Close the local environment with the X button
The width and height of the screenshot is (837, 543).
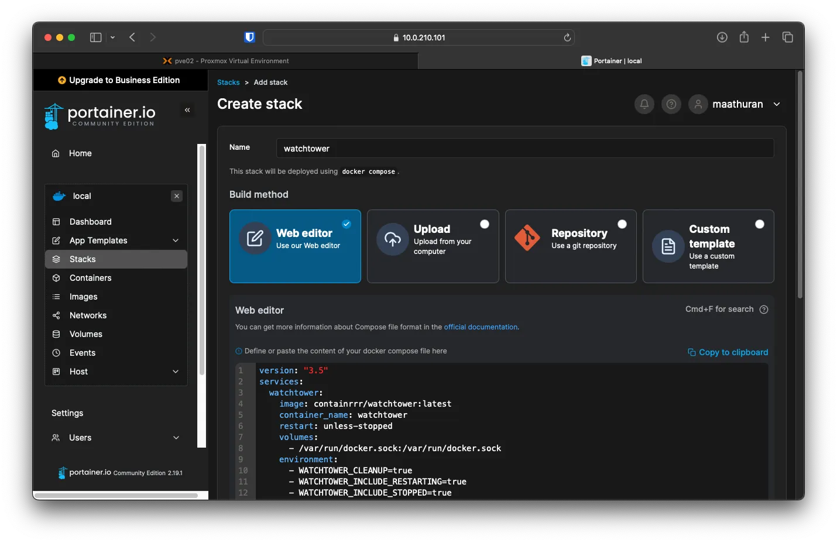click(x=177, y=196)
